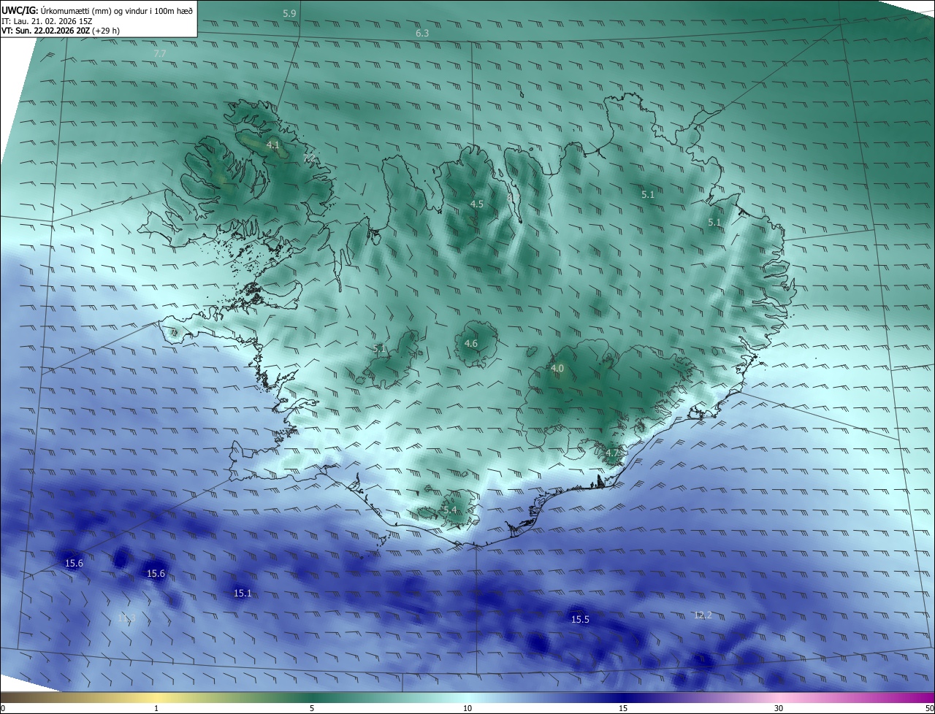Click the 4.6 value on the Hofsjökull glacier
Screen dimensions: 935x714
click(471, 343)
